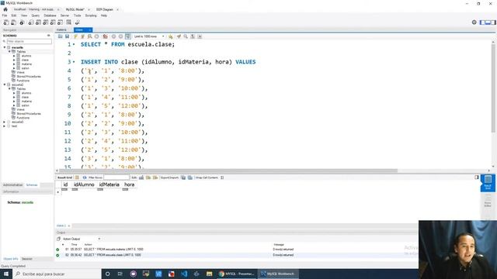Toggle word wrapping in editor

coord(200,36)
